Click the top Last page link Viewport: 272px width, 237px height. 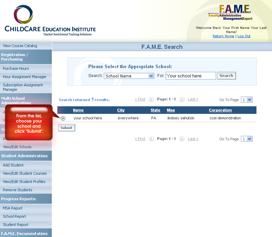pos(193,99)
